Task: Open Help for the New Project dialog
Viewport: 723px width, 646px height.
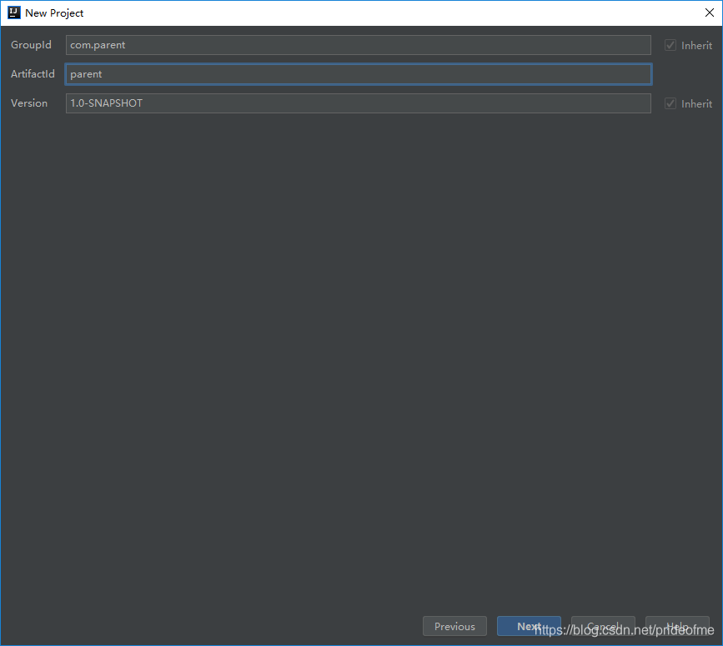Action: pos(677,626)
